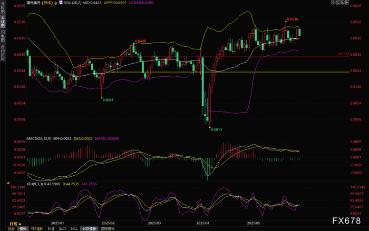Click the DEA:0.0025 value
This screenshot has height=231, width=369.
[83, 138]
